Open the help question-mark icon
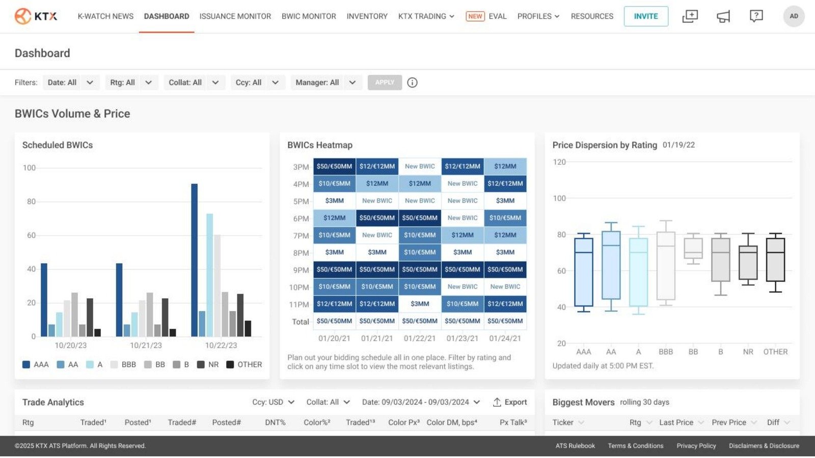 tap(756, 16)
